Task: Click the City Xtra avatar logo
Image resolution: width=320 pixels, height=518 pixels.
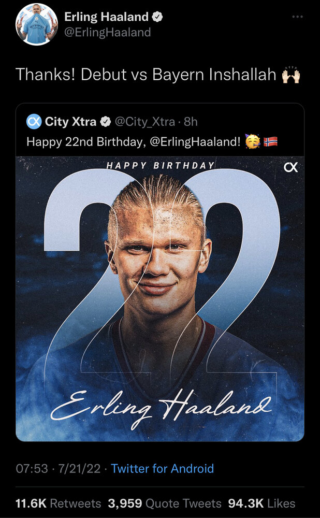Action: coord(34,122)
